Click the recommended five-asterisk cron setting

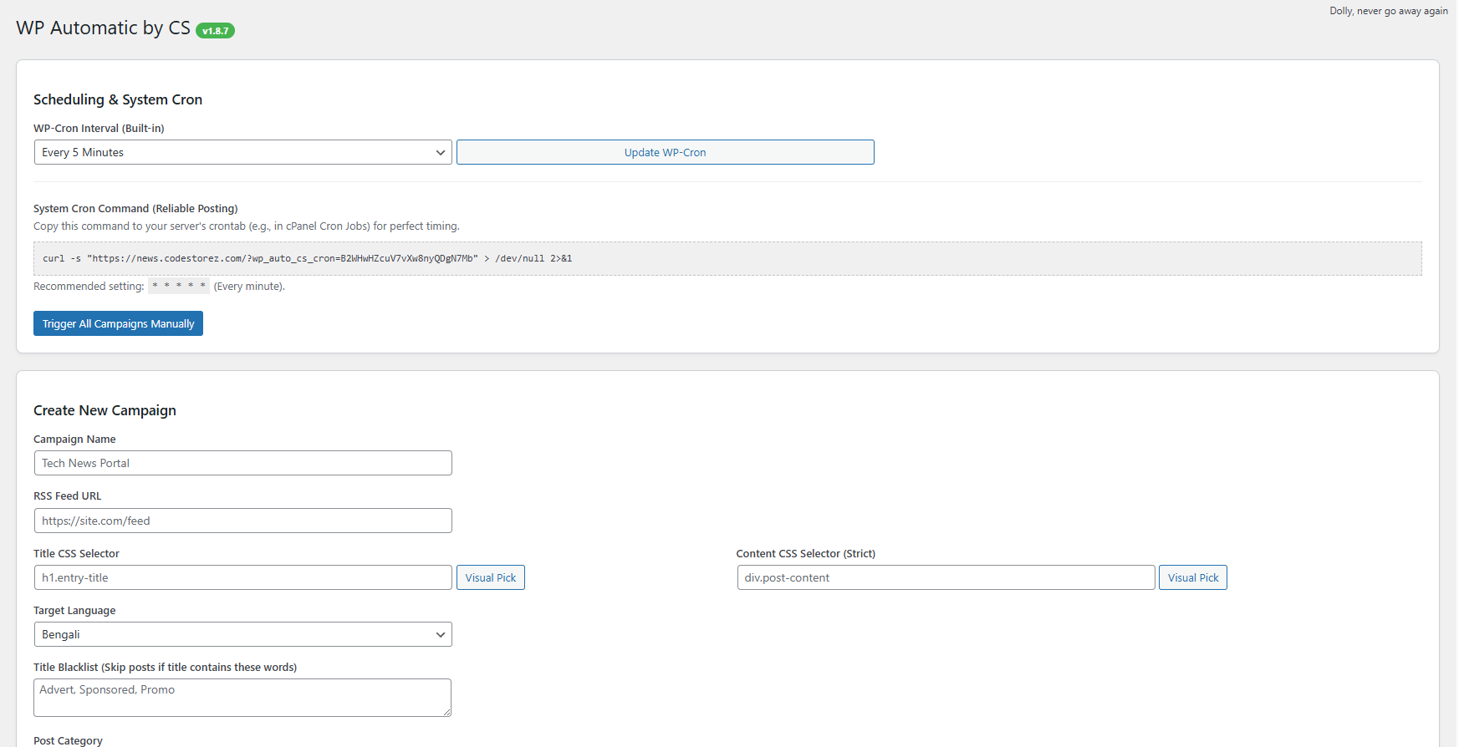[179, 286]
